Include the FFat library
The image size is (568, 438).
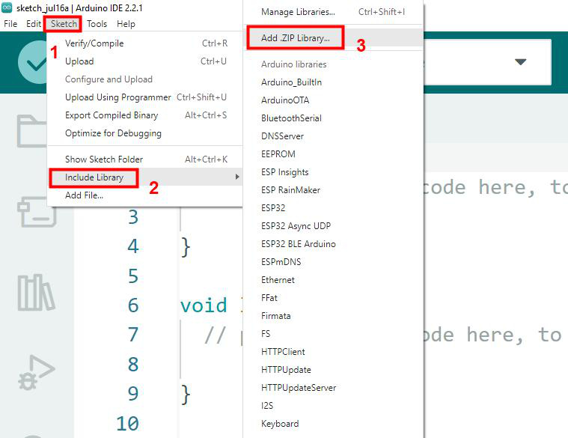[x=333, y=298]
